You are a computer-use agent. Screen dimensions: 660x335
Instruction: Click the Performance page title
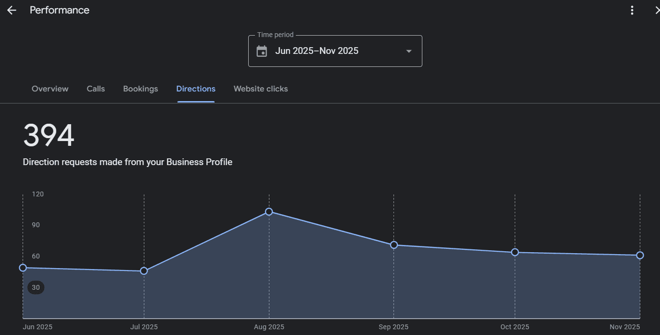coord(60,10)
